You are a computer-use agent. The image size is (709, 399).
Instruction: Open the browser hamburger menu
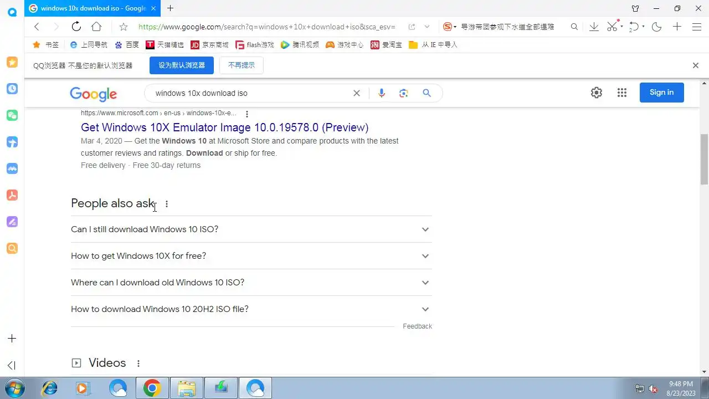[697, 27]
